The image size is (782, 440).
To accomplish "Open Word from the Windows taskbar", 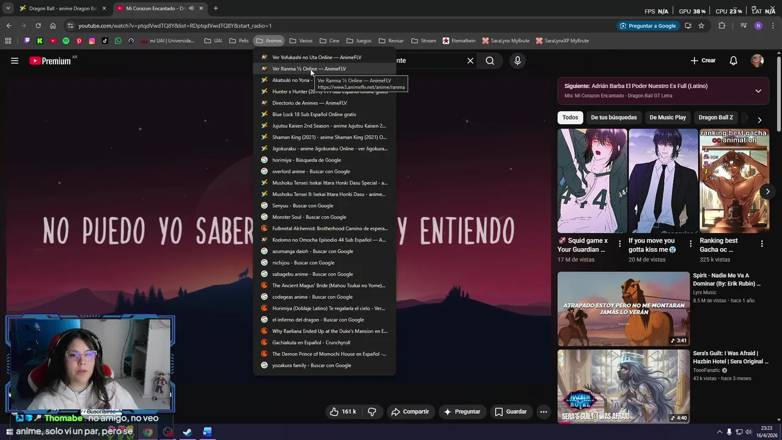I will (x=207, y=432).
